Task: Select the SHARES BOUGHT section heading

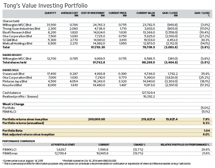Action: pyautogui.click(x=12, y=55)
